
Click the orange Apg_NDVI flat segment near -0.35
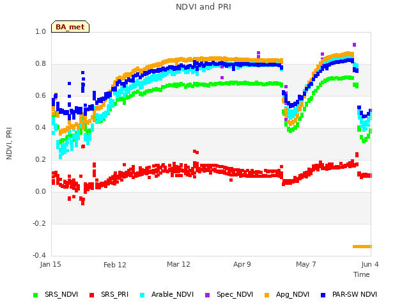[362, 246]
